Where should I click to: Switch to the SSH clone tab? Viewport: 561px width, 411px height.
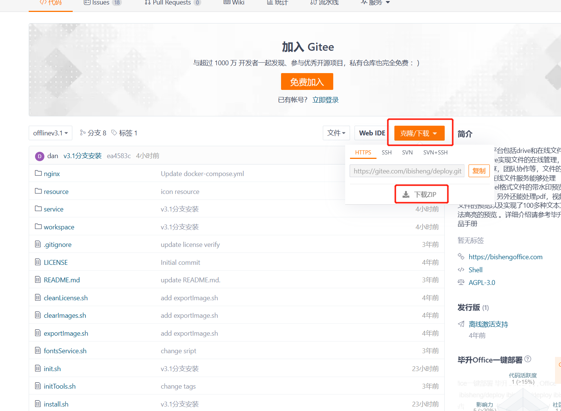tap(387, 153)
